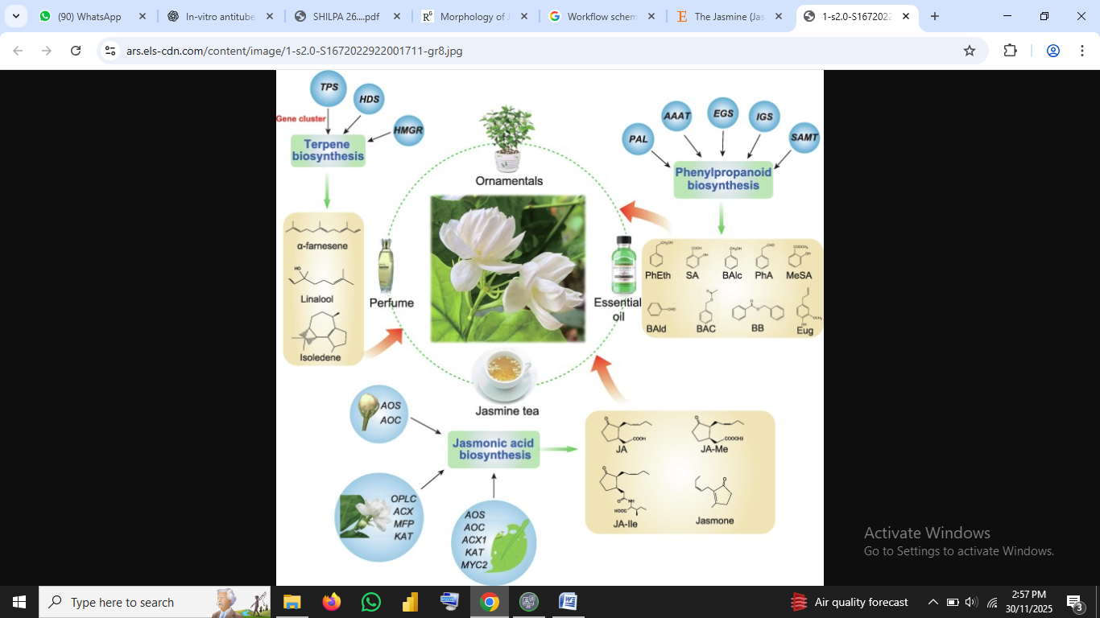Viewport: 1100px width, 618px height.
Task: Bookmark this page with the star
Action: tap(970, 51)
